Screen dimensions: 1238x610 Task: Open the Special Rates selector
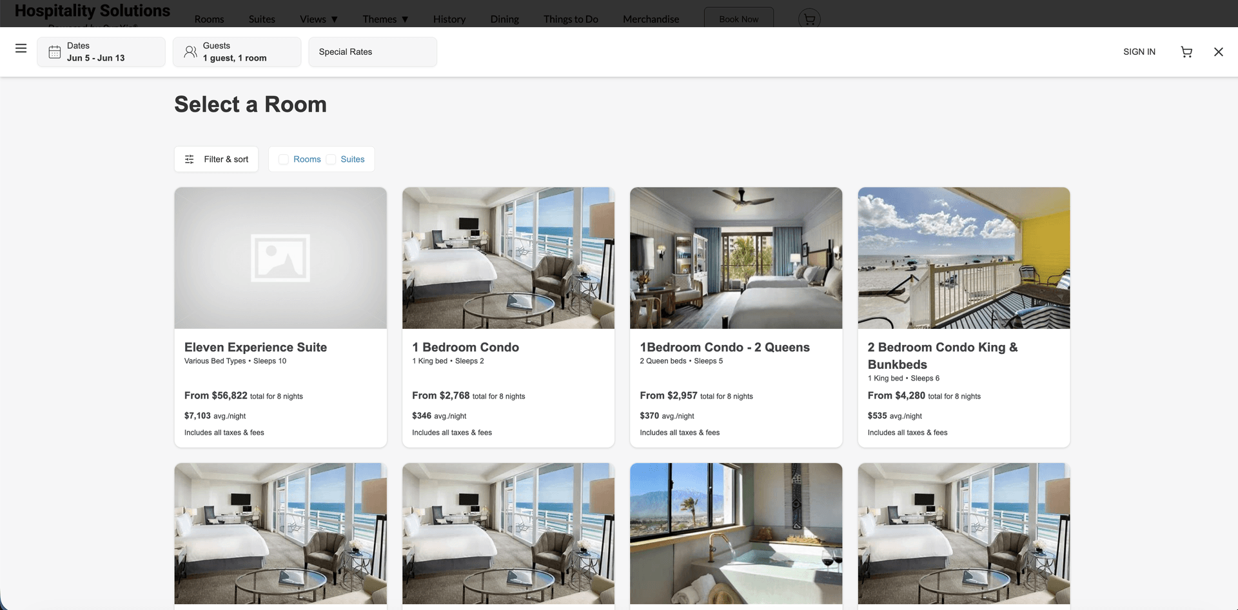click(373, 52)
